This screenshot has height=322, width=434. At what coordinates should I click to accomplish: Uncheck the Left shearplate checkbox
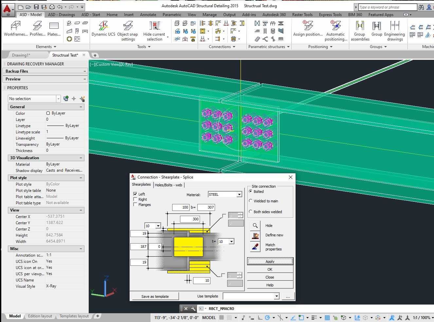click(135, 194)
